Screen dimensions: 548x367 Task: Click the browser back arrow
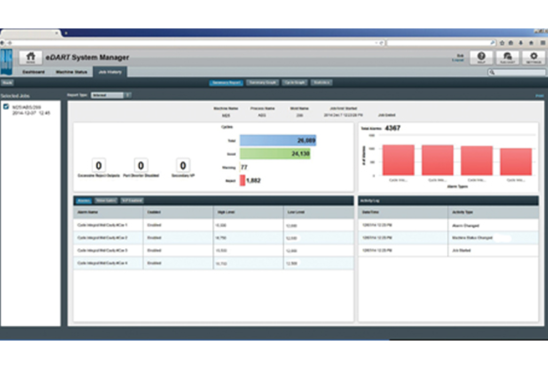coord(3,43)
